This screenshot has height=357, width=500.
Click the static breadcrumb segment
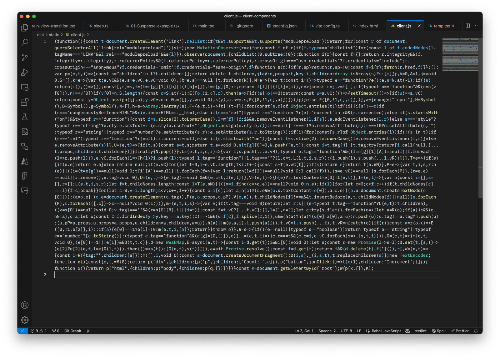[x=54, y=35]
